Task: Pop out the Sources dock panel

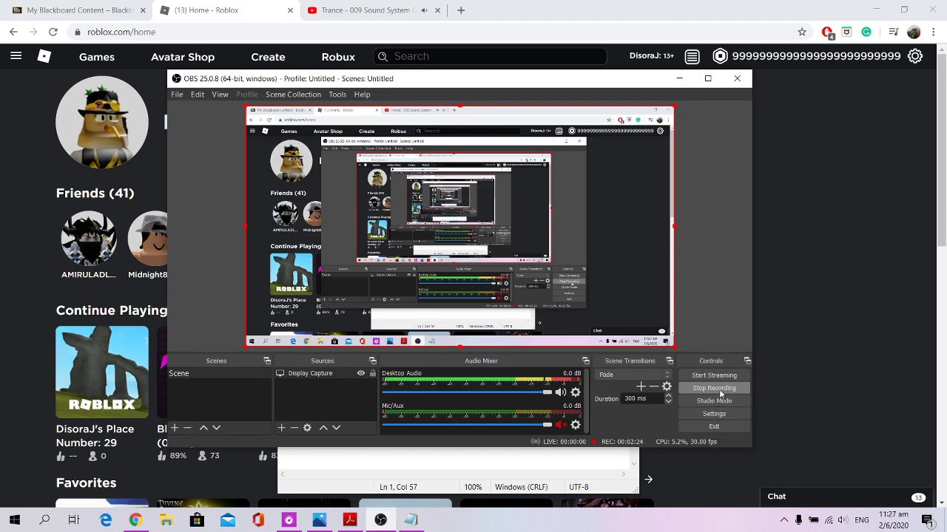Action: point(372,361)
